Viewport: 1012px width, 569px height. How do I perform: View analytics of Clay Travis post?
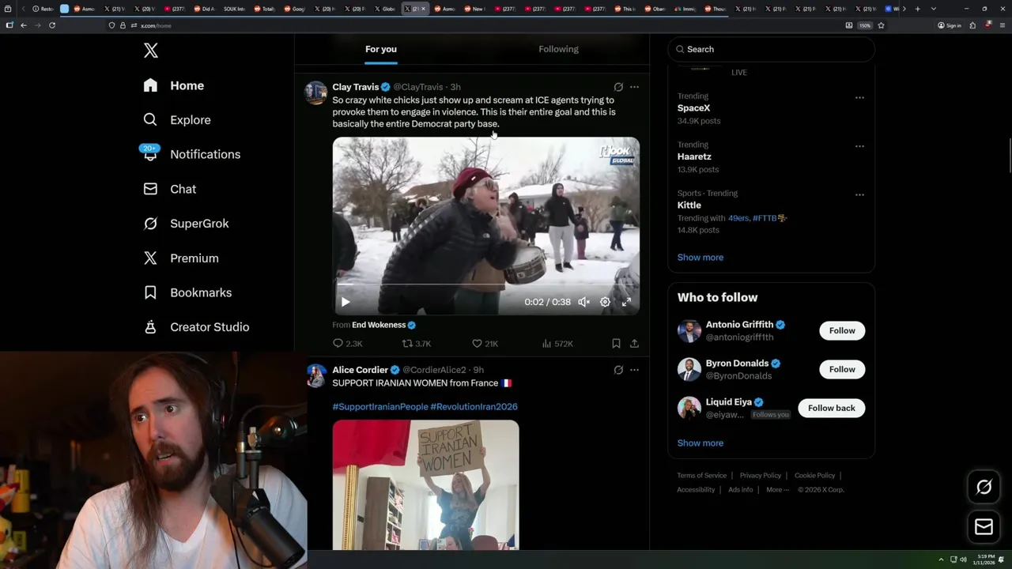pyautogui.click(x=557, y=344)
